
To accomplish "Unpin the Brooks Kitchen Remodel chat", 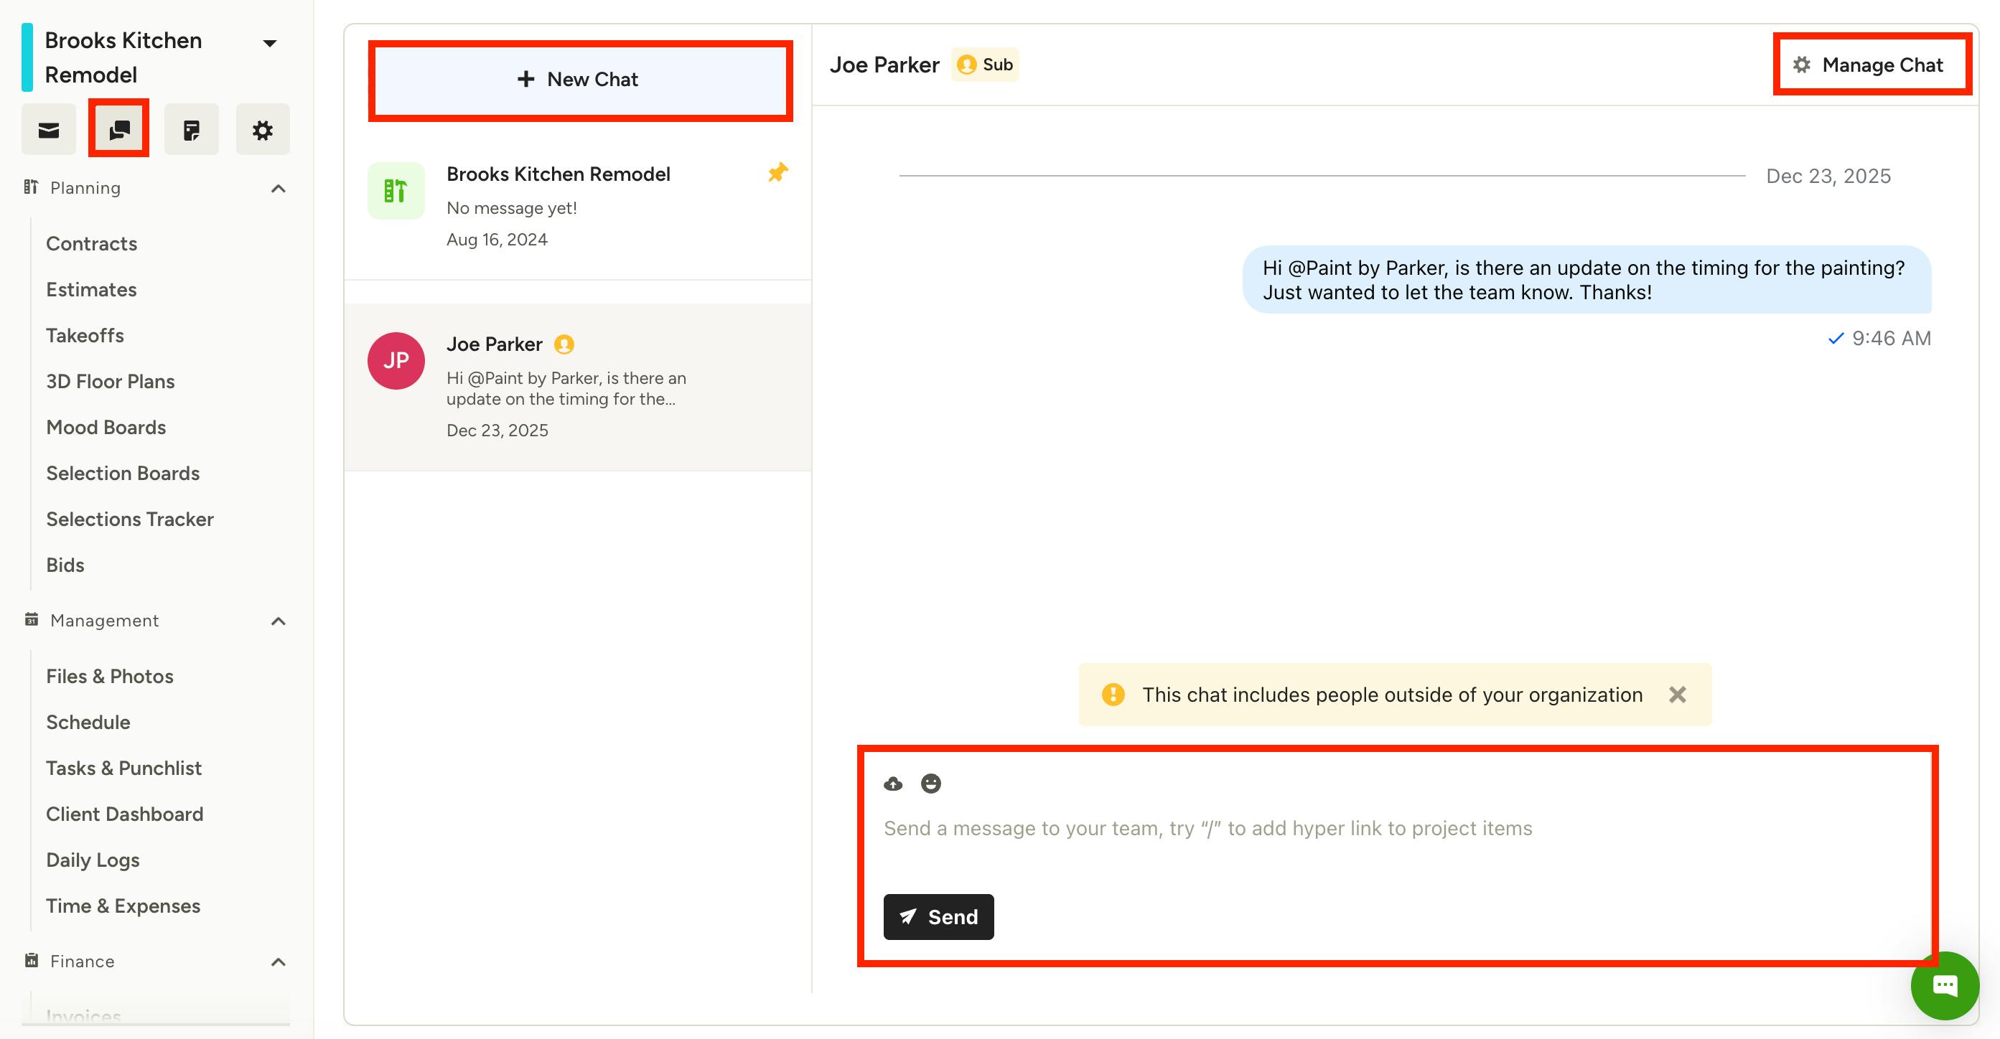I will (777, 172).
